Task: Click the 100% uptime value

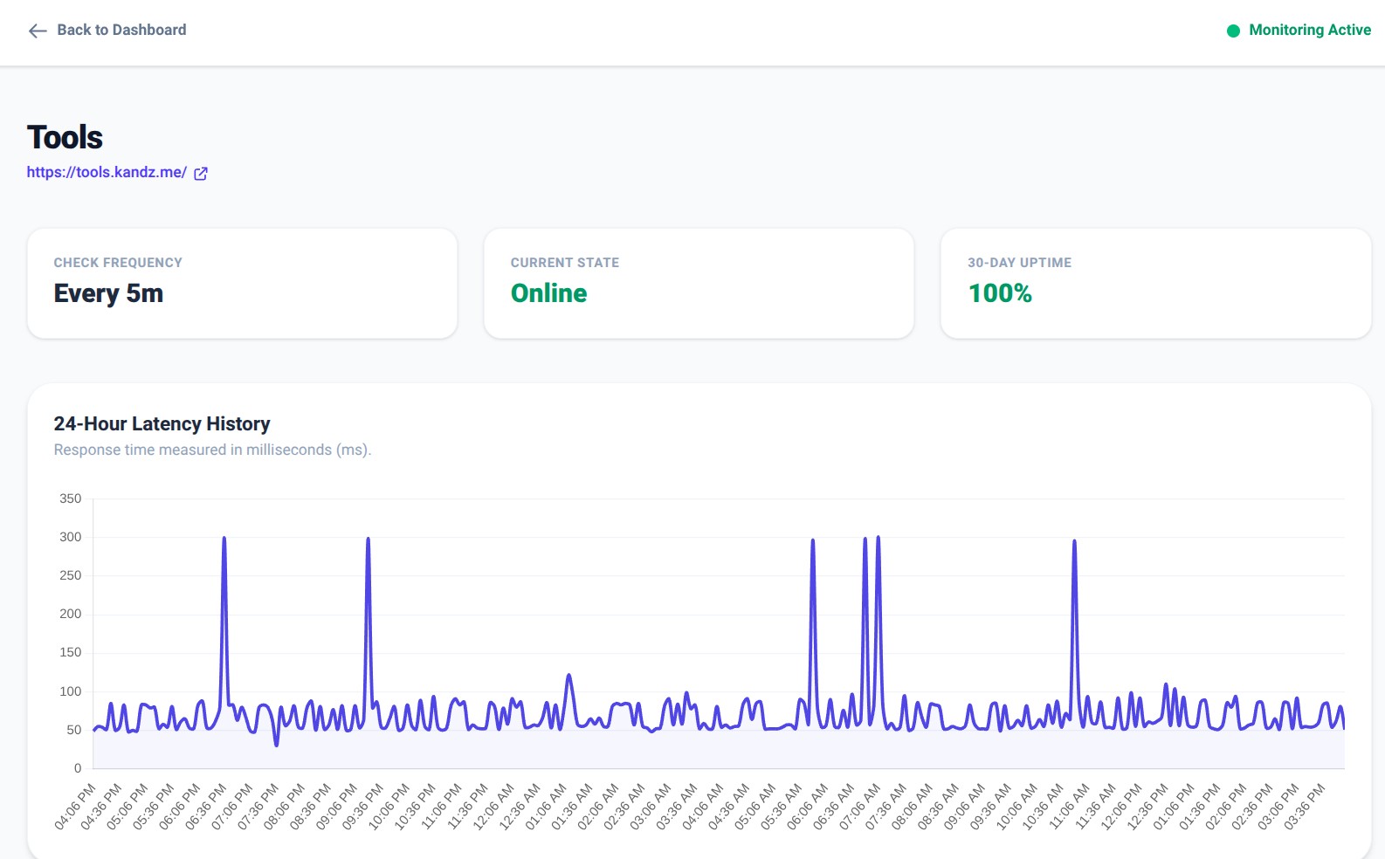Action: pyautogui.click(x=1000, y=293)
